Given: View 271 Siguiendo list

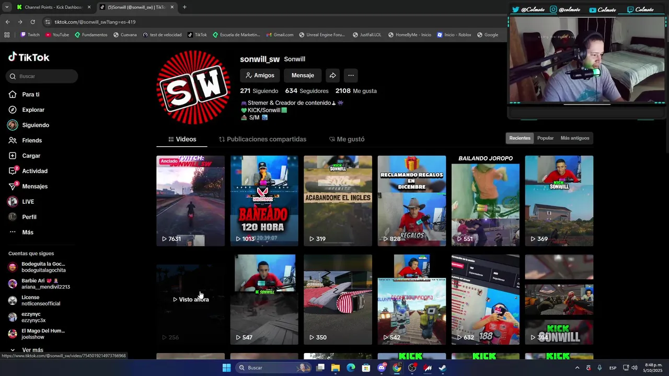Looking at the screenshot, I should (259, 91).
